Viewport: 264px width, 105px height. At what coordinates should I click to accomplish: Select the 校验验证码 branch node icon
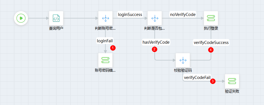(183, 60)
